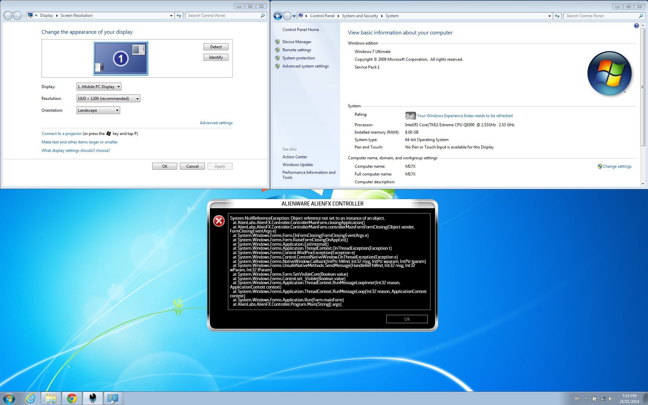
Task: Click the Show desktop button strip
Action: [645, 398]
